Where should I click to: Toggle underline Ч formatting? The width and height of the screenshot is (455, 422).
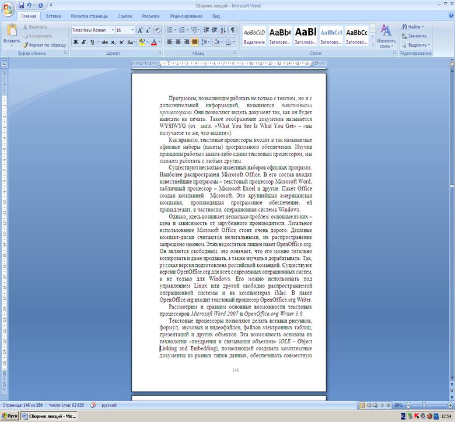click(x=92, y=42)
